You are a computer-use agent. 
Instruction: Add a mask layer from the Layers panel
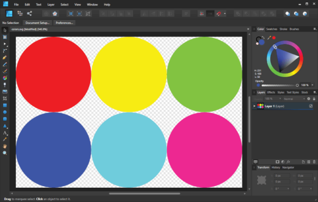tap(277, 162)
